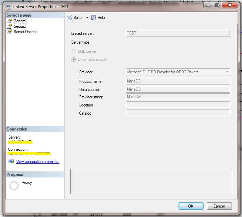The height and width of the screenshot is (217, 242).
Task: Click the Server Options page icon
Action: 9,32
